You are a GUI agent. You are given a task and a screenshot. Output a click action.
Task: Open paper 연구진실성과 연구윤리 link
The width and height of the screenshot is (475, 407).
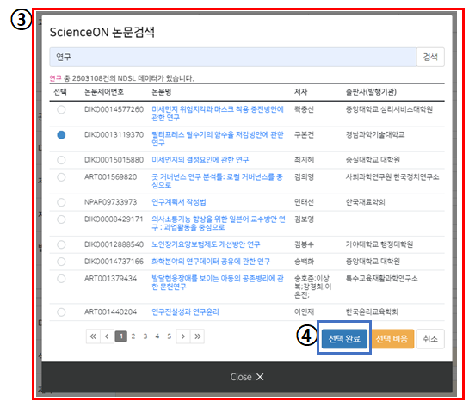point(185,311)
